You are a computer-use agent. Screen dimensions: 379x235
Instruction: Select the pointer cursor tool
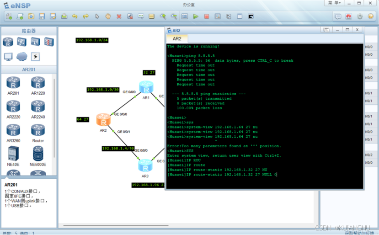coord(97,16)
